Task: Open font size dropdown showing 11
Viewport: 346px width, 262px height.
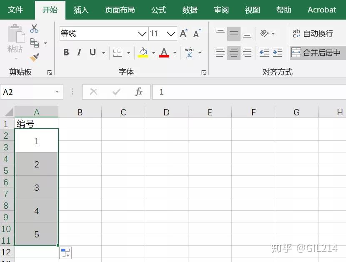Action: 171,34
